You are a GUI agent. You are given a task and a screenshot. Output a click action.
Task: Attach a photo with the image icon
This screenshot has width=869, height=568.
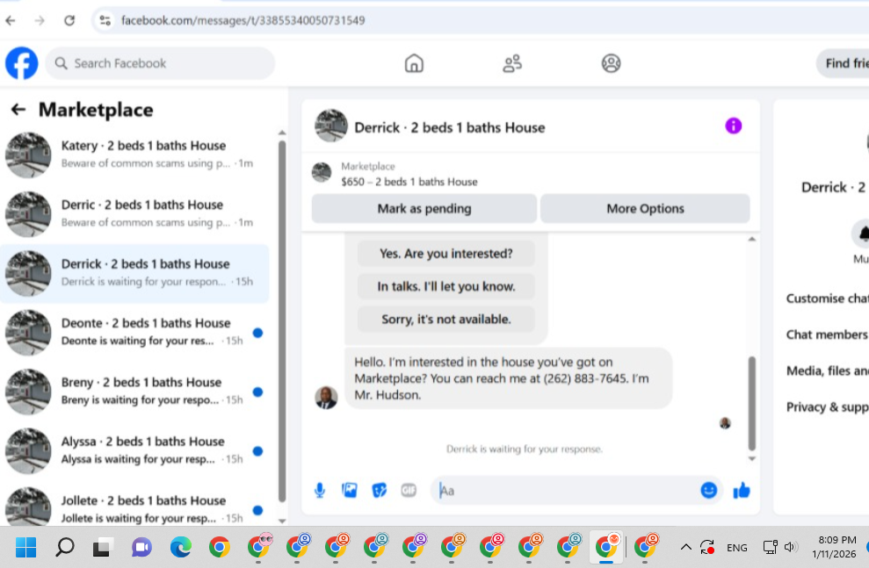pyautogui.click(x=350, y=490)
